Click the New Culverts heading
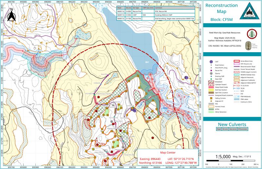 click(232, 124)
